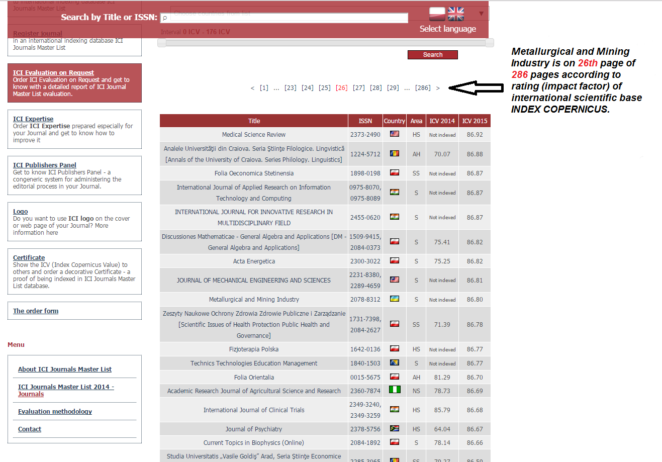662x462 pixels.
Task: Click the country flag in the Medical Science Review row
Action: (x=395, y=134)
